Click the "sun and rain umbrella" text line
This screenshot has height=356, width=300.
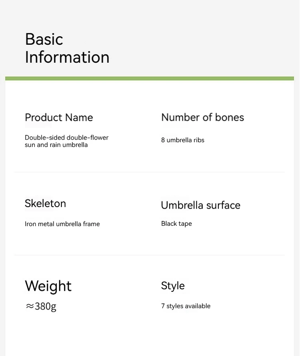56,145
